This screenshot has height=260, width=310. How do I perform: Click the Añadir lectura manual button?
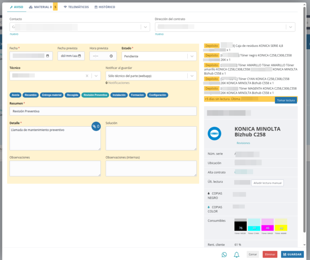267,183
